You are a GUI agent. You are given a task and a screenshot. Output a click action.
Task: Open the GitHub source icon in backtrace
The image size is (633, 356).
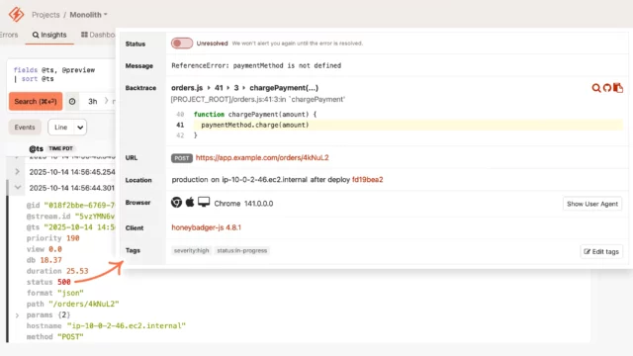tap(606, 88)
